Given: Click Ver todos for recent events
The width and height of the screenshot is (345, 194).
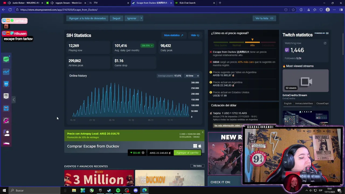Looking at the screenshot, I should [x=197, y=166].
